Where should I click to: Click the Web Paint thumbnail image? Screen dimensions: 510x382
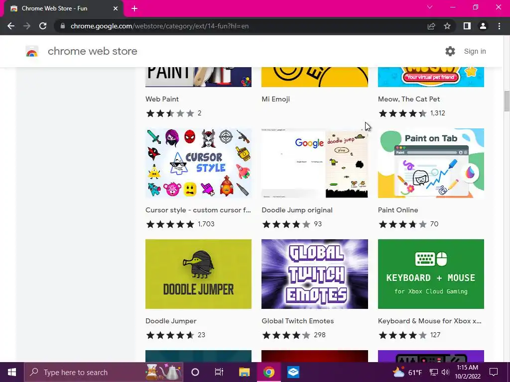tap(198, 77)
